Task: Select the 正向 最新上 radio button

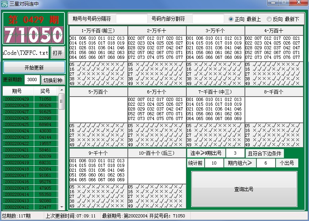Action: 231,19
